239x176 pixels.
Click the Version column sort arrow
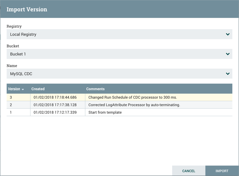pyautogui.click(x=23, y=90)
